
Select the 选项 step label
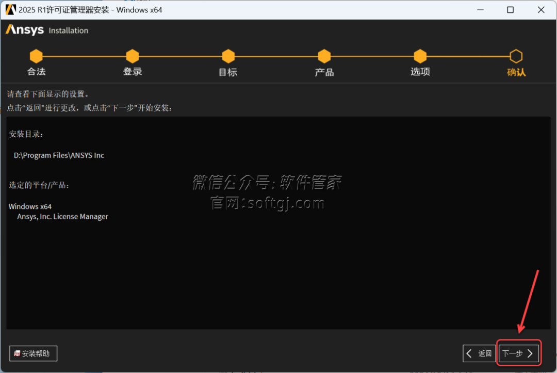420,72
